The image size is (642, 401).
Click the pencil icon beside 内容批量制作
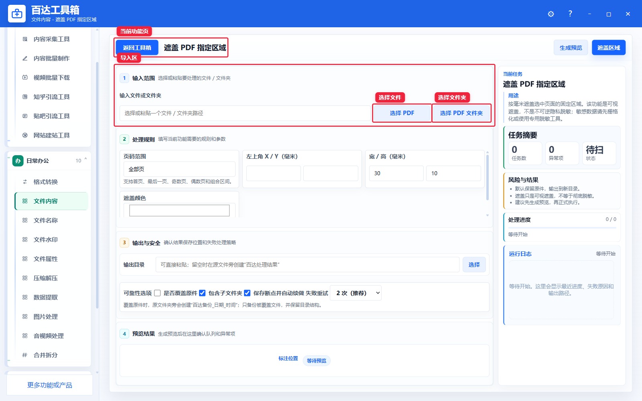[25, 58]
